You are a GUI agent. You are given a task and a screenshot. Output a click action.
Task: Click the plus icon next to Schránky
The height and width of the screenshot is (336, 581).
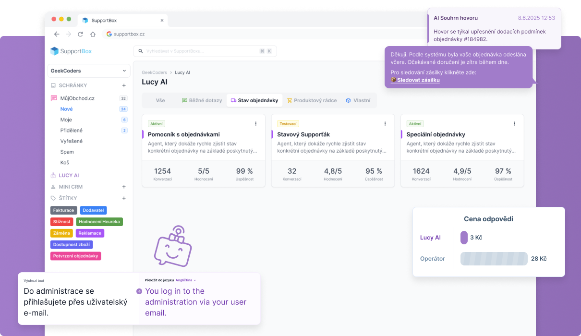[x=124, y=85]
